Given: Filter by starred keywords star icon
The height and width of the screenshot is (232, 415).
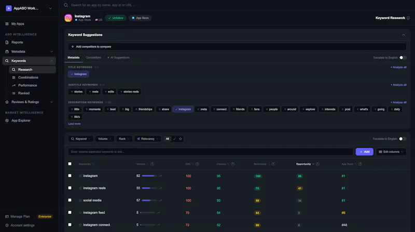Looking at the screenshot, I should (181, 139).
